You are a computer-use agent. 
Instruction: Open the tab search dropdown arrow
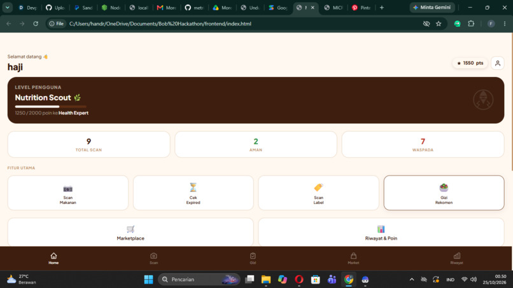7,8
